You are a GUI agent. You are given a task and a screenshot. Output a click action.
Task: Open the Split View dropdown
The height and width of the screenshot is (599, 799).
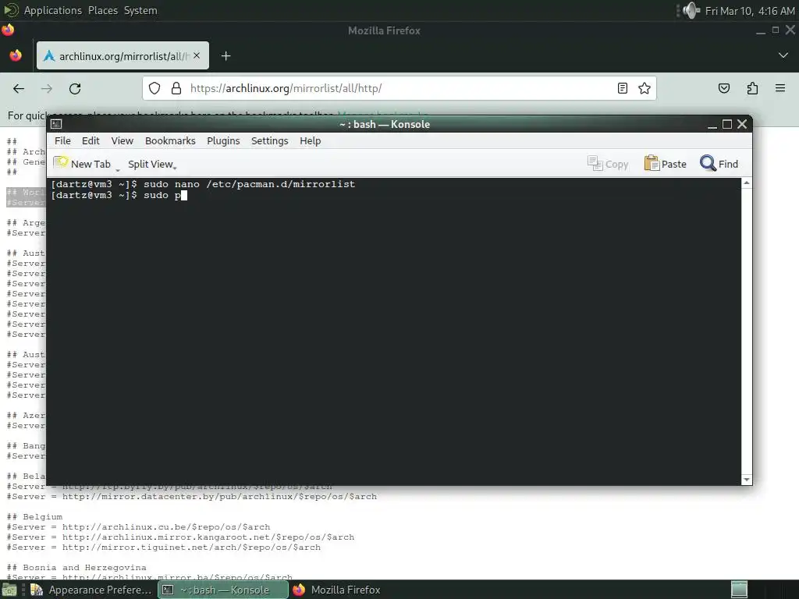tap(152, 164)
